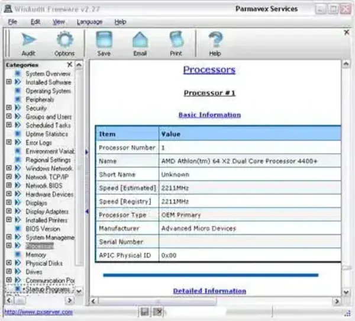
Task: Close the toolbar with its X
Action: point(347,33)
